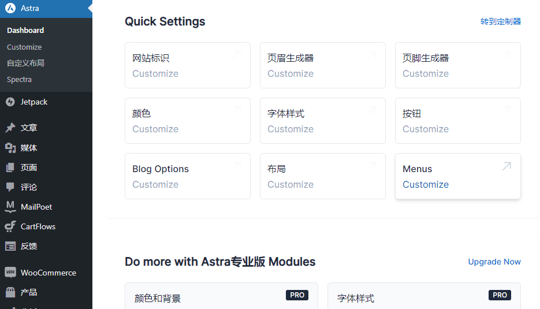This screenshot has height=309, width=540.
Task: Click the 颜色 card title
Action: pos(141,113)
